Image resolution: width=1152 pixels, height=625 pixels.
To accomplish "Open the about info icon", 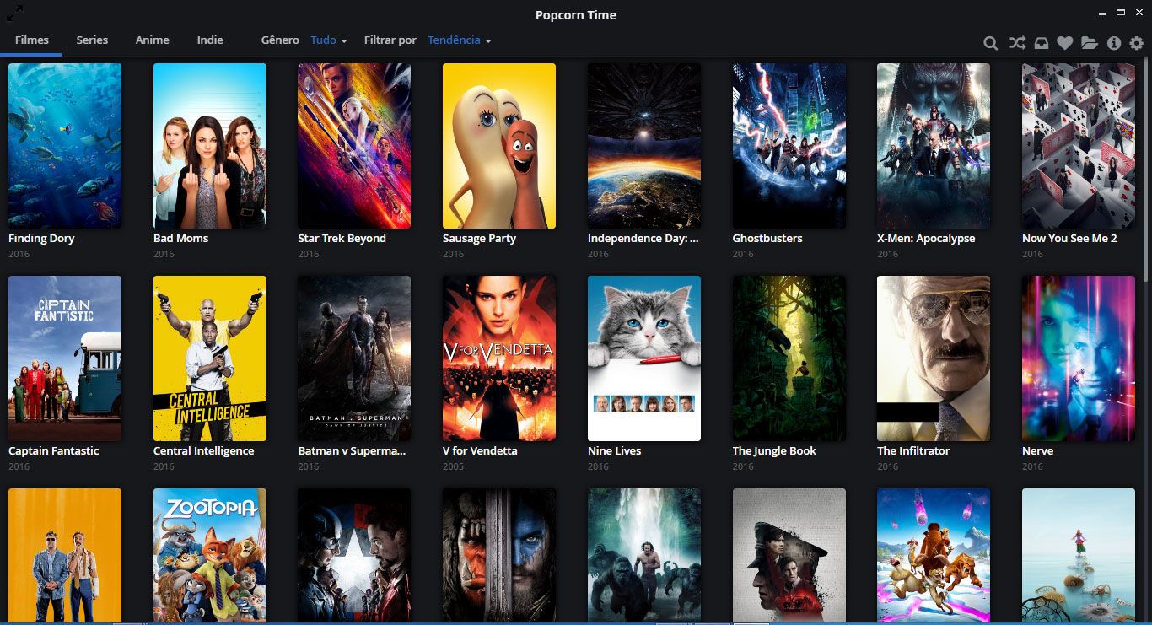I will point(1114,43).
